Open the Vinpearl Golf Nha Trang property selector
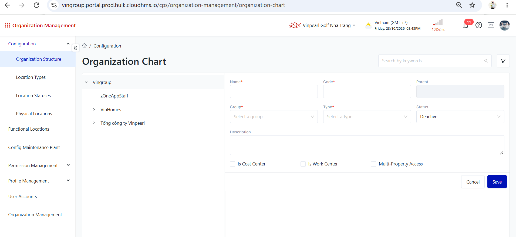Image resolution: width=516 pixels, height=237 pixels. 322,25
